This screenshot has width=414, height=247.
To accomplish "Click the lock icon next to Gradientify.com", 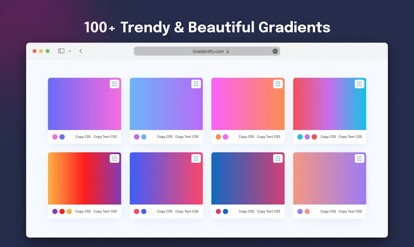I will point(228,51).
